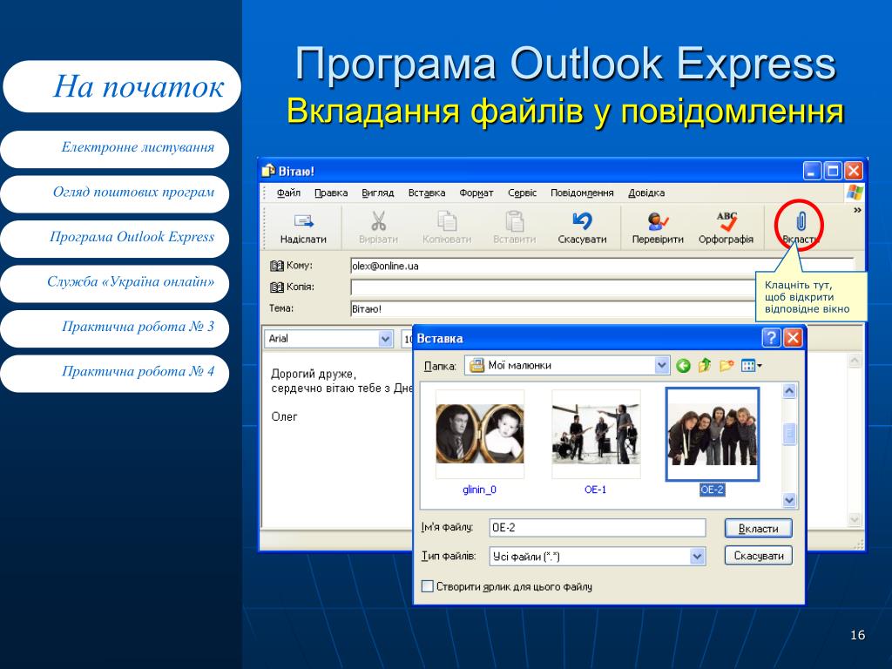The image size is (892, 669).
Task: Click the glinin_0 file name label
Action: (x=480, y=490)
